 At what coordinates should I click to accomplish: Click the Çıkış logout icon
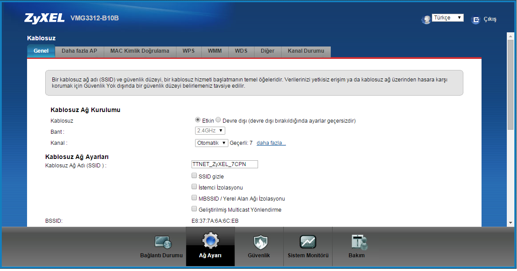(x=475, y=20)
